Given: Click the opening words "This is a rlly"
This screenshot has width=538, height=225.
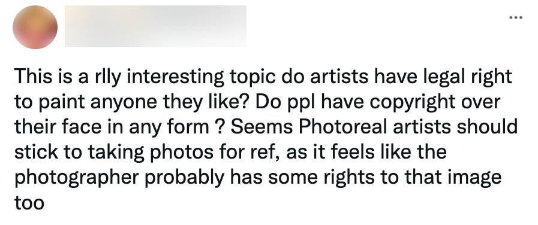Looking at the screenshot, I should tap(68, 78).
